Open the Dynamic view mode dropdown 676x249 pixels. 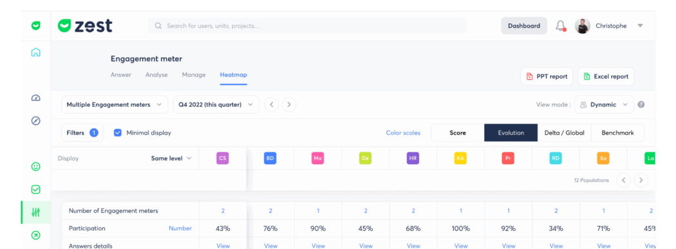click(x=604, y=104)
